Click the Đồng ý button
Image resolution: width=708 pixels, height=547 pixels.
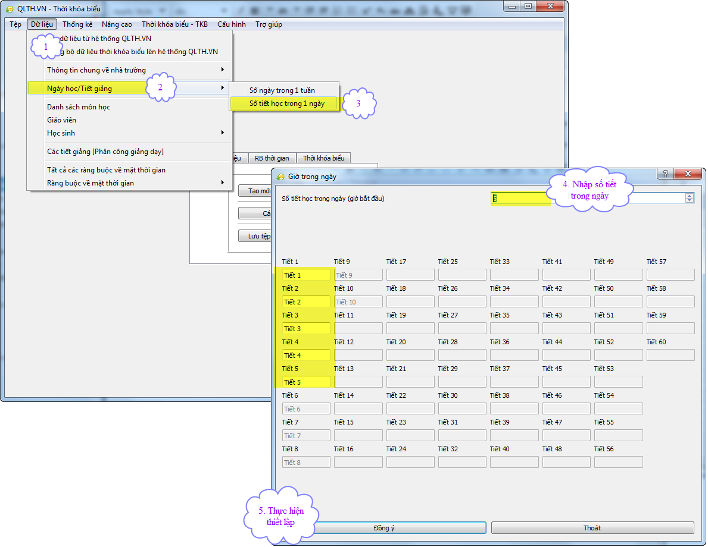[x=384, y=528]
